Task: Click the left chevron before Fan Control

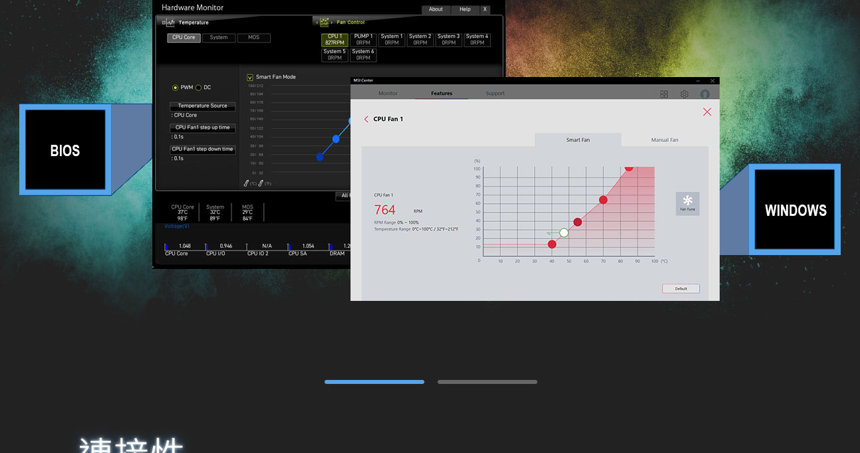Action: click(317, 23)
